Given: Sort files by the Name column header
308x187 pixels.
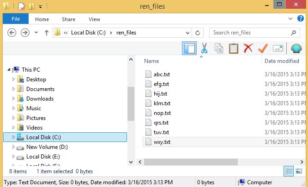Looking at the screenshot, I should pos(151,61).
